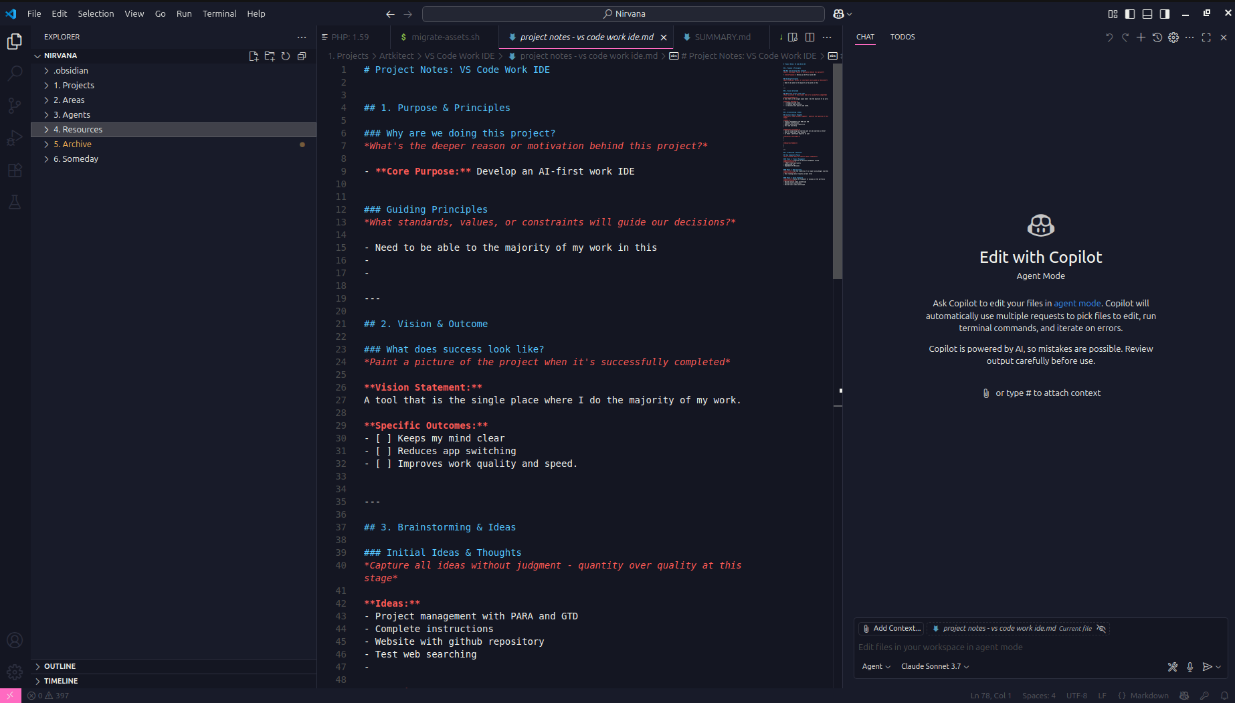Switch to the migrate-assets.sh tab

[x=446, y=37]
